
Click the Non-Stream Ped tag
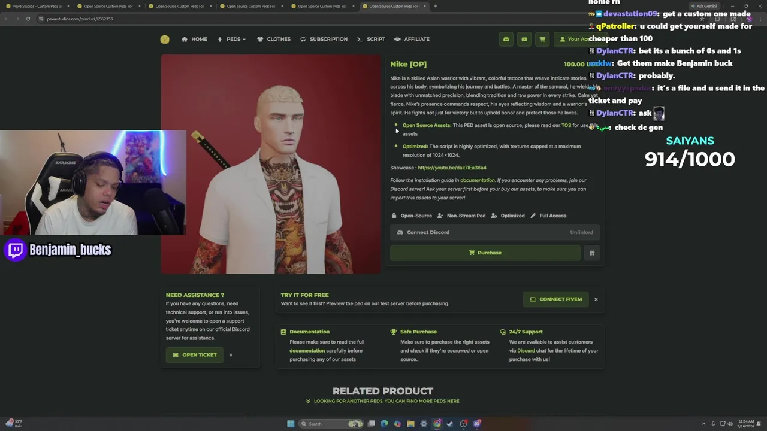461,215
